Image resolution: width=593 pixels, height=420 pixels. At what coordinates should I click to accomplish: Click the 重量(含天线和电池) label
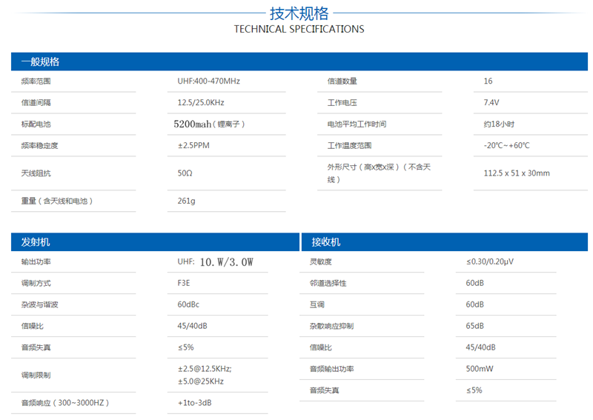[x=57, y=201]
